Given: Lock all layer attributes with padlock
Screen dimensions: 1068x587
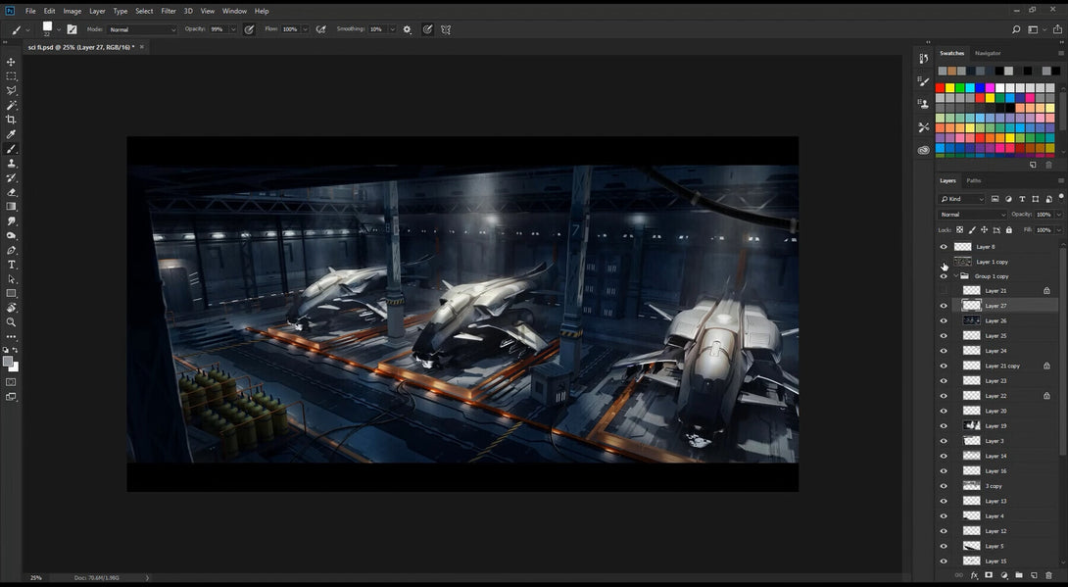Looking at the screenshot, I should coord(1009,230).
